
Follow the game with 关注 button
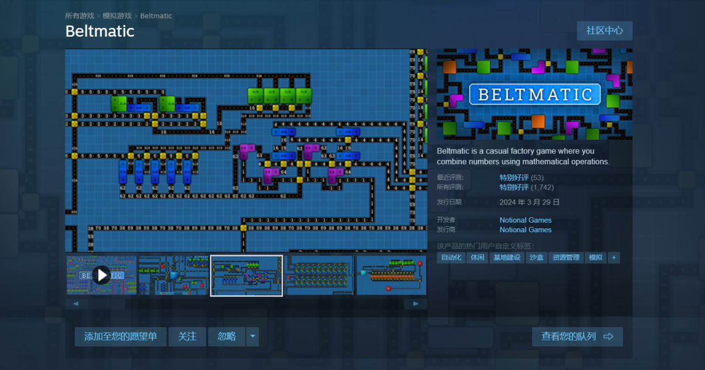[187, 336]
